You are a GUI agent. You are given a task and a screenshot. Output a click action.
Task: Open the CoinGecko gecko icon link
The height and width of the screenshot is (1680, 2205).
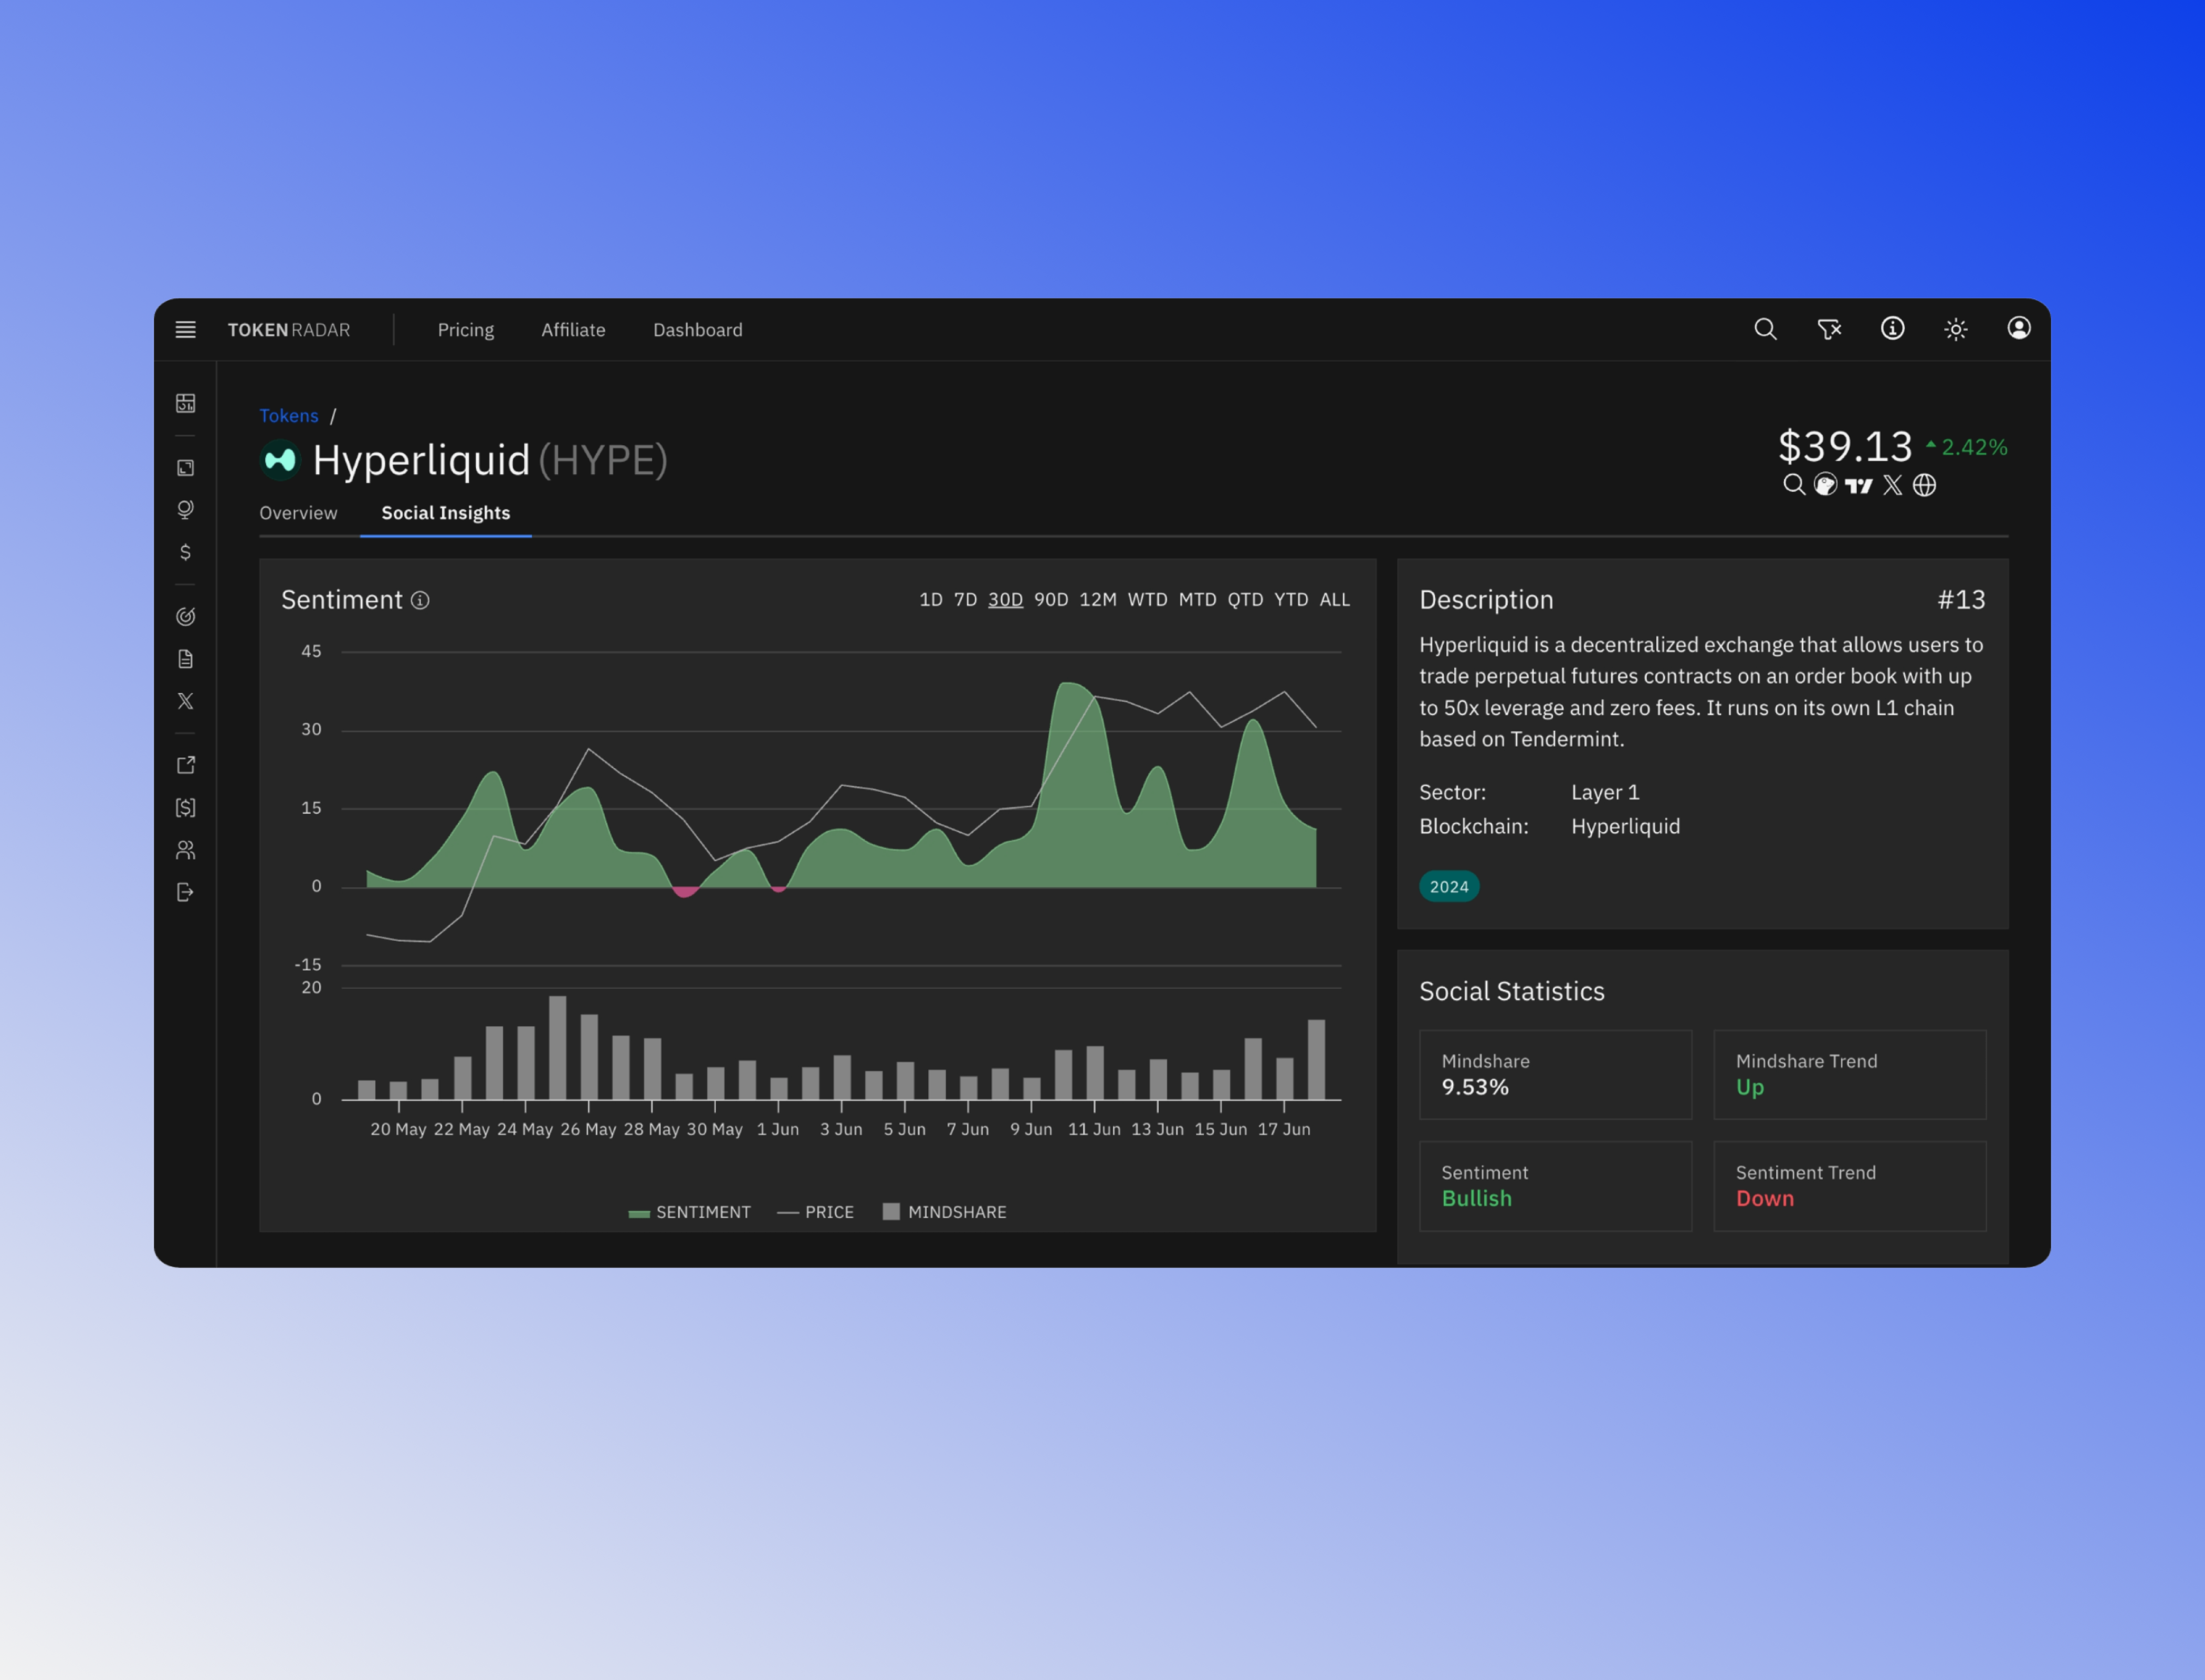point(1826,485)
